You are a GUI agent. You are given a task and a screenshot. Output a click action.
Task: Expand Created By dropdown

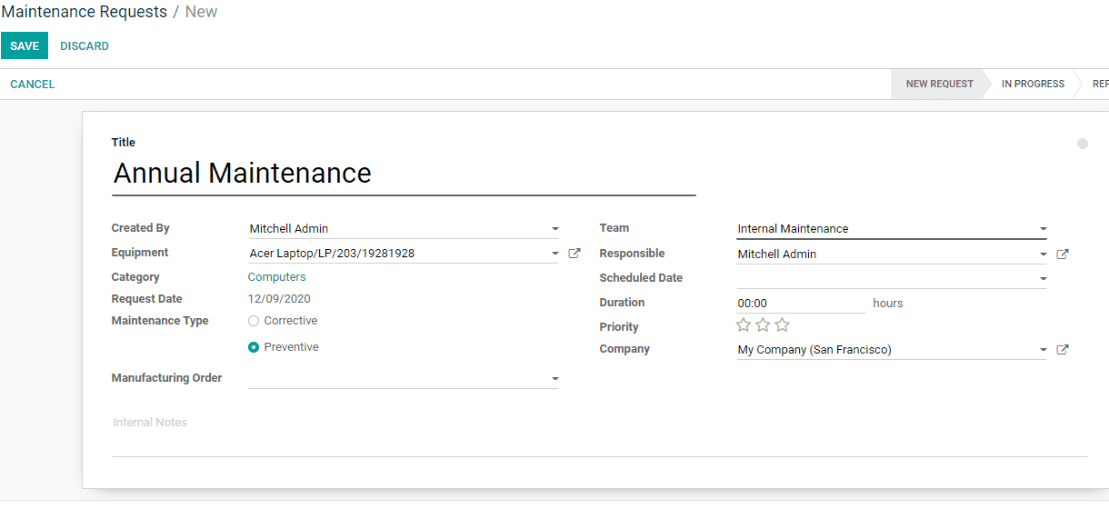(555, 229)
